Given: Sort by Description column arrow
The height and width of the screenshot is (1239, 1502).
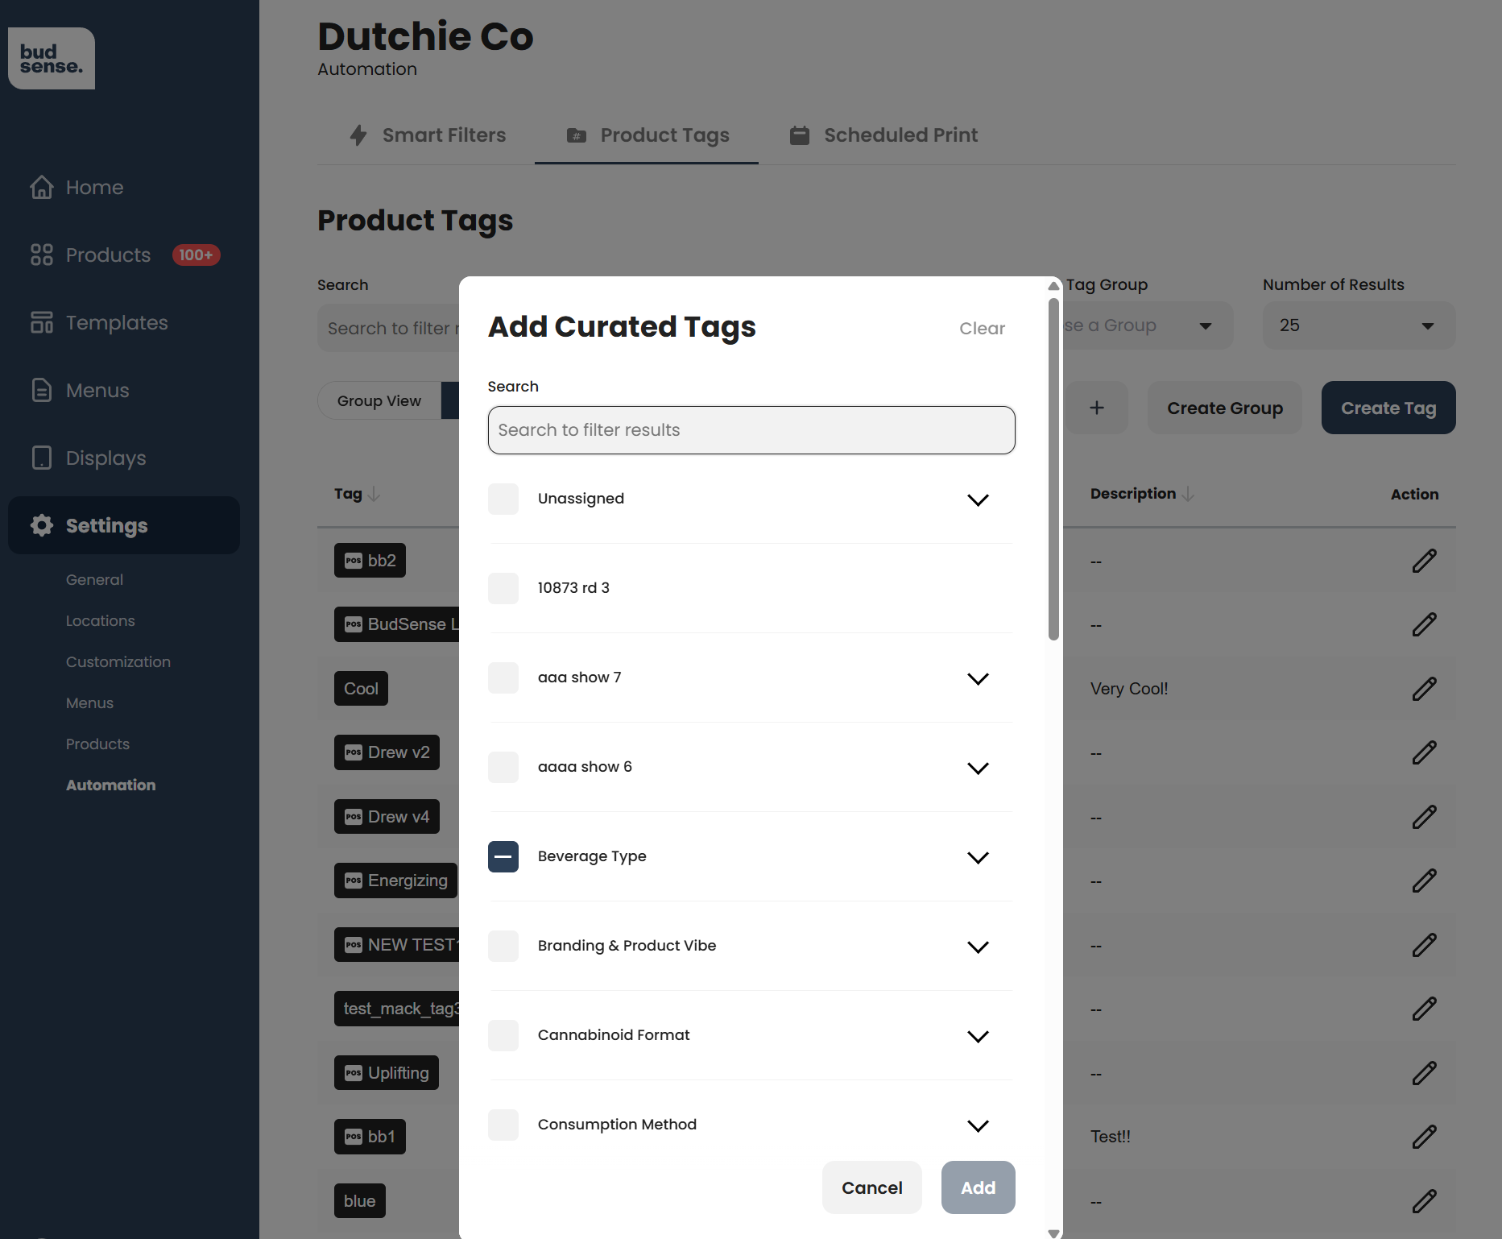Looking at the screenshot, I should (1188, 494).
